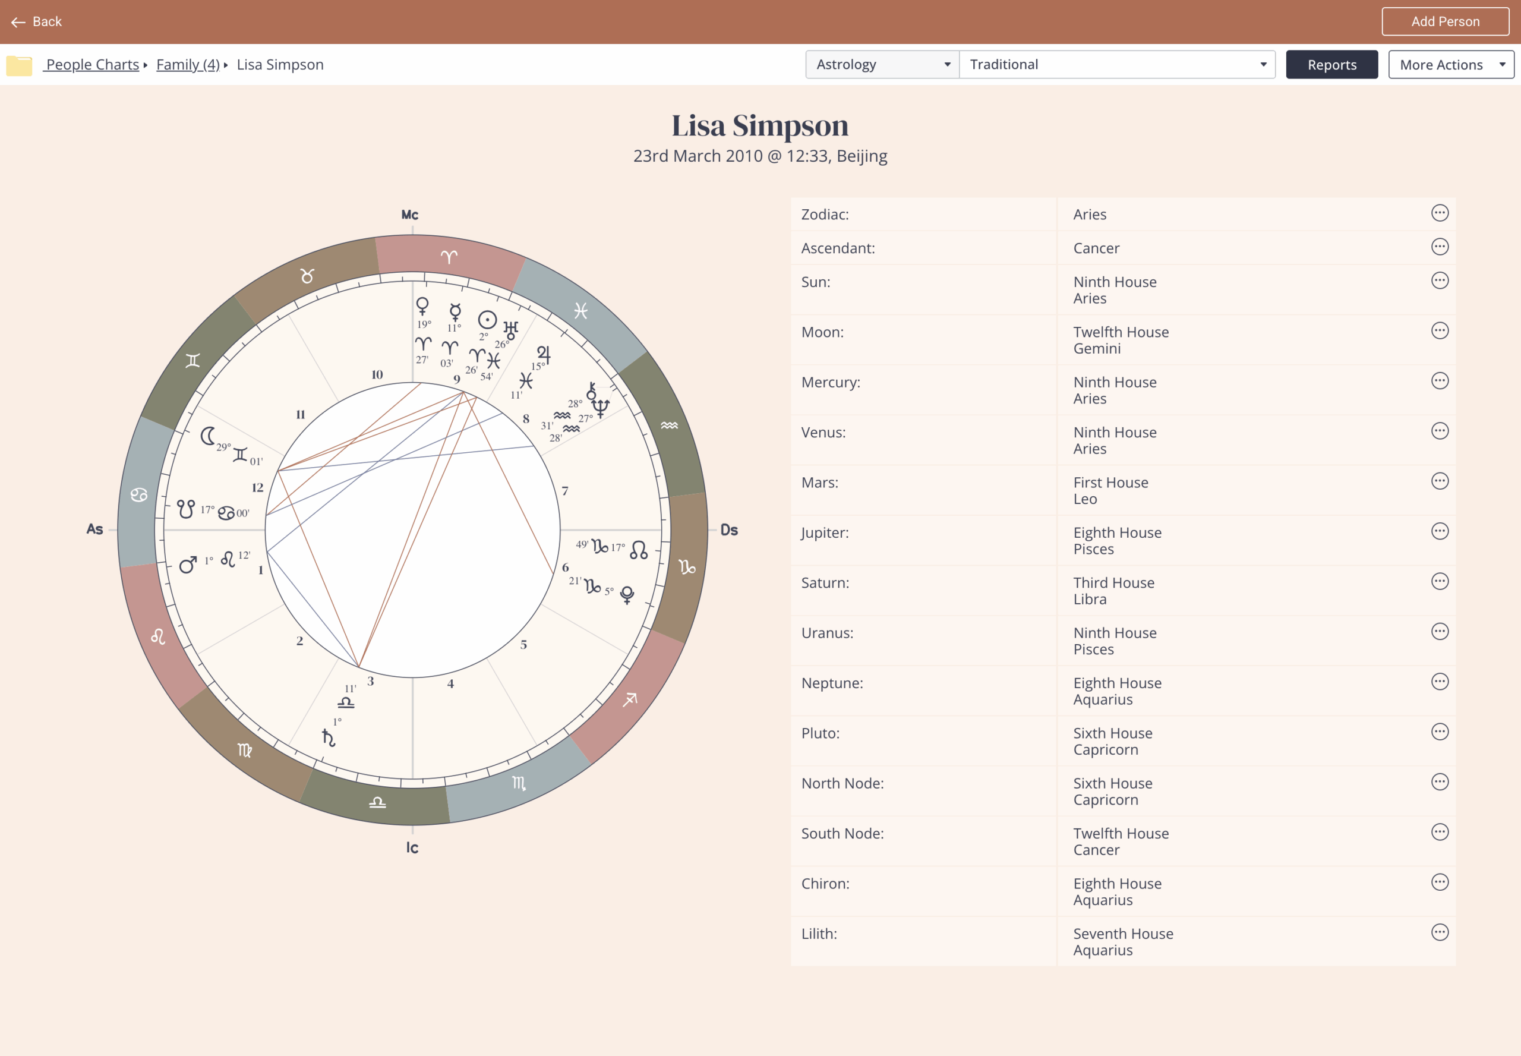Go to People Charts breadcrumb link
Image resolution: width=1521 pixels, height=1056 pixels.
(93, 65)
